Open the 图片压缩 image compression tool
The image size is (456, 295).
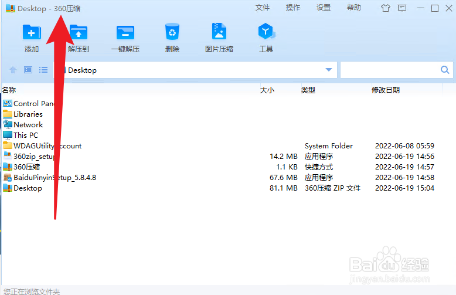(219, 31)
